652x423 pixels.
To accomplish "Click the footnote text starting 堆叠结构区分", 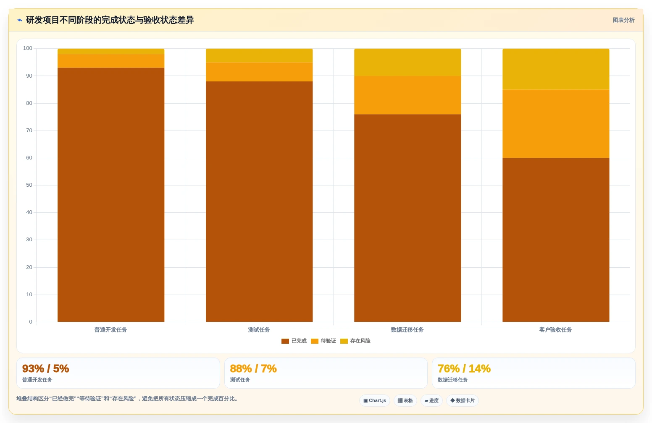I will [x=128, y=399].
